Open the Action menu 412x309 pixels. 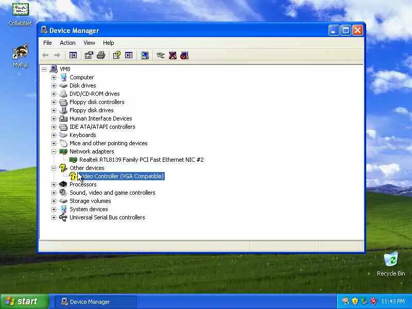[x=67, y=43]
